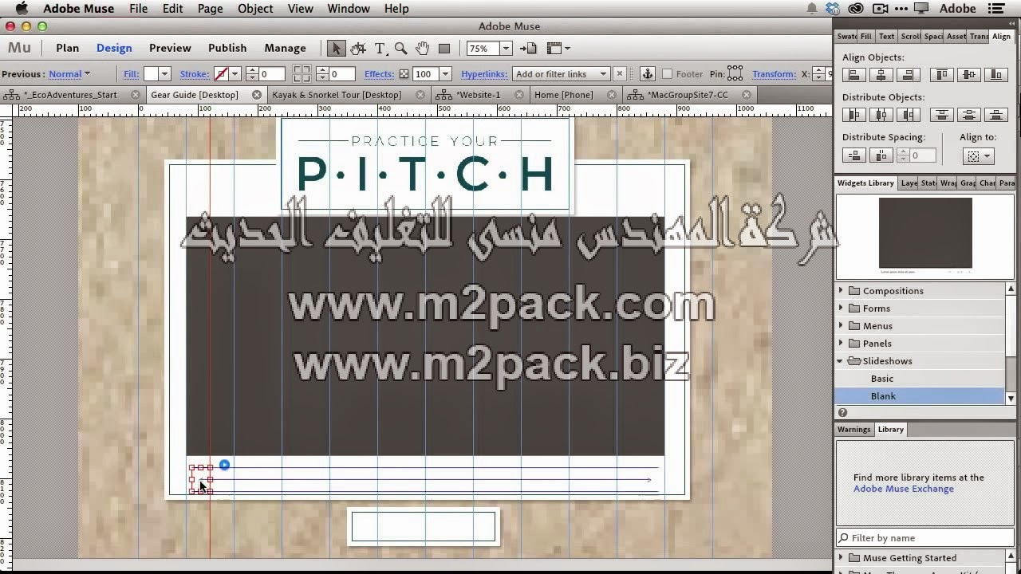Distribute objects by vertical centers
The image size is (1021, 574).
click(969, 115)
